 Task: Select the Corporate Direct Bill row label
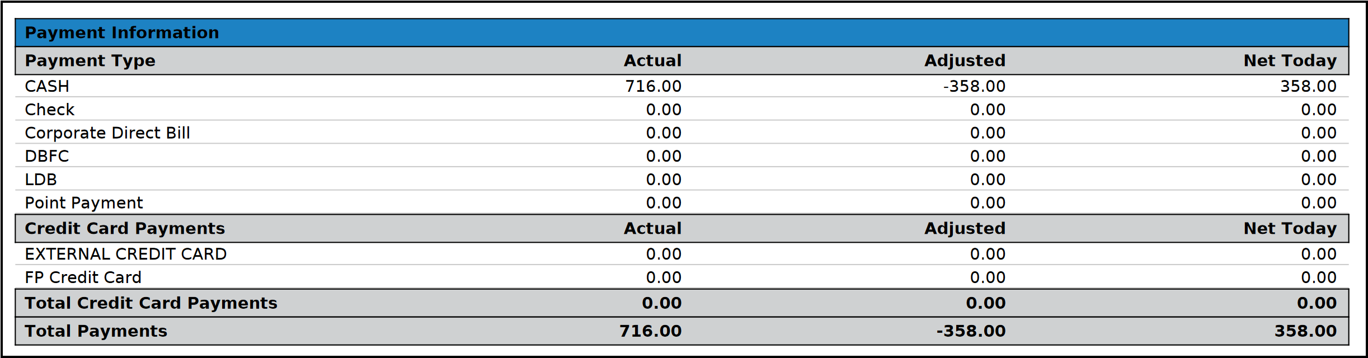tap(107, 133)
